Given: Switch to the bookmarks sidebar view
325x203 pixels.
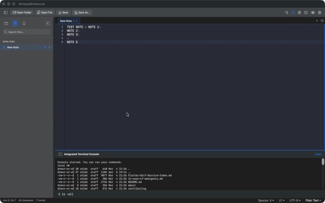Looking at the screenshot, I should [24, 24].
